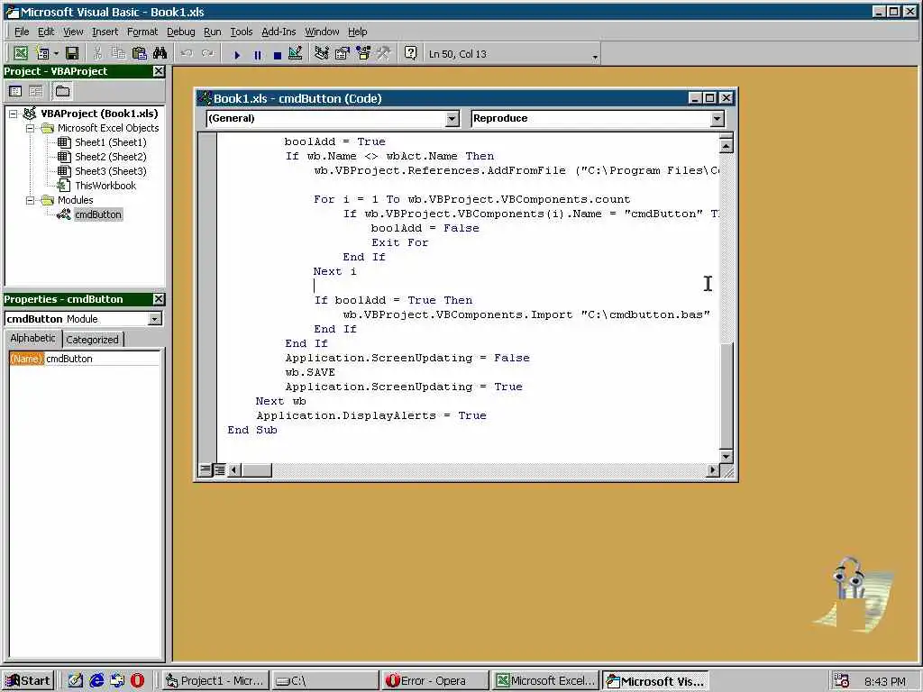Open the Insert menu
Screen dimensions: 923x692
point(105,32)
